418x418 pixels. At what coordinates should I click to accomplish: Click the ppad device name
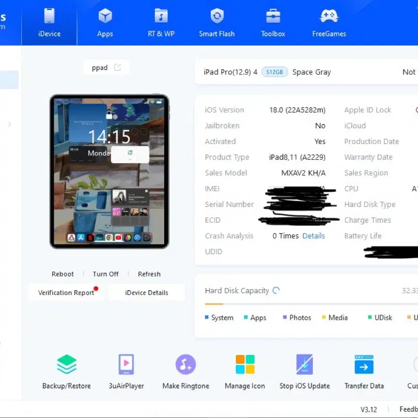(x=100, y=67)
